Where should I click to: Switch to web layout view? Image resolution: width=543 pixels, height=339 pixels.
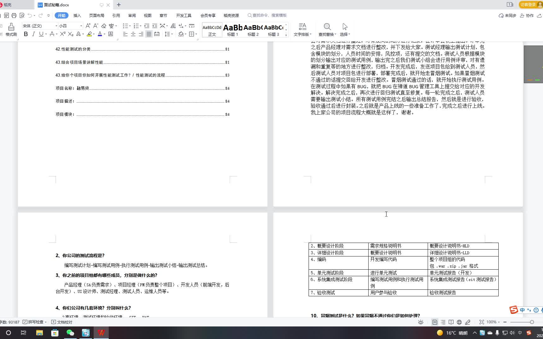pyautogui.click(x=459, y=322)
